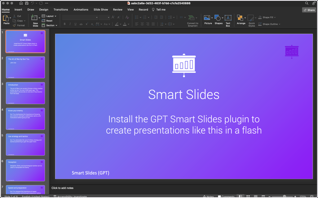Click the Copy icon
318x198 pixels.
point(15,21)
